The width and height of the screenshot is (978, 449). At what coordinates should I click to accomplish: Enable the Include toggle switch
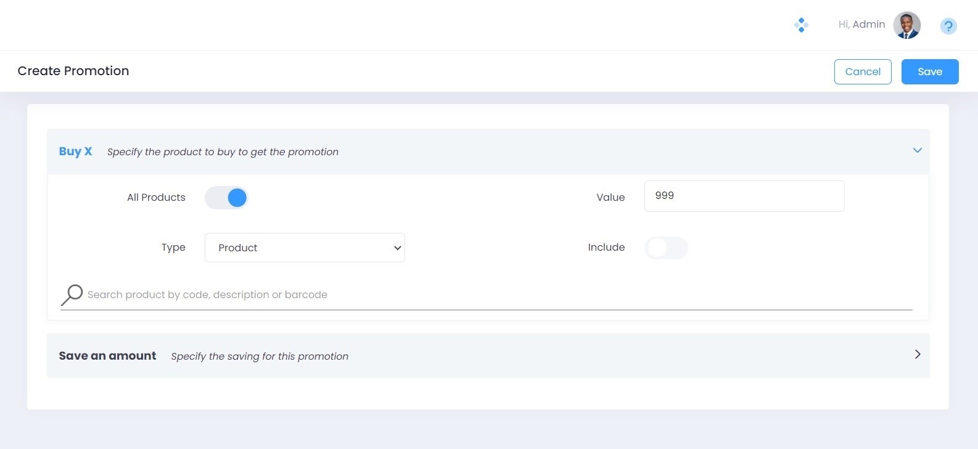[x=666, y=248]
